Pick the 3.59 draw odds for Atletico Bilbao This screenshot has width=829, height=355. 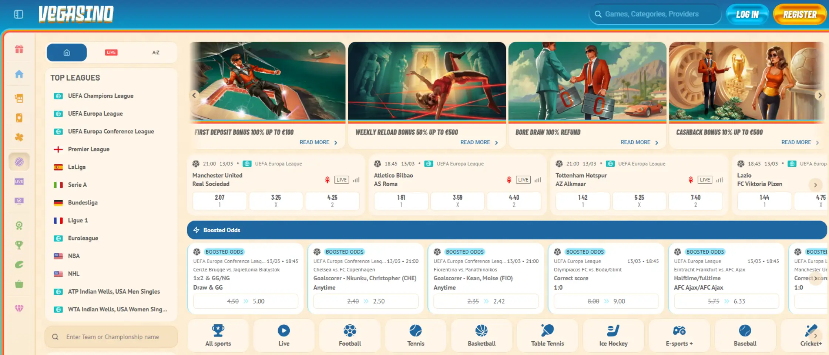click(457, 201)
